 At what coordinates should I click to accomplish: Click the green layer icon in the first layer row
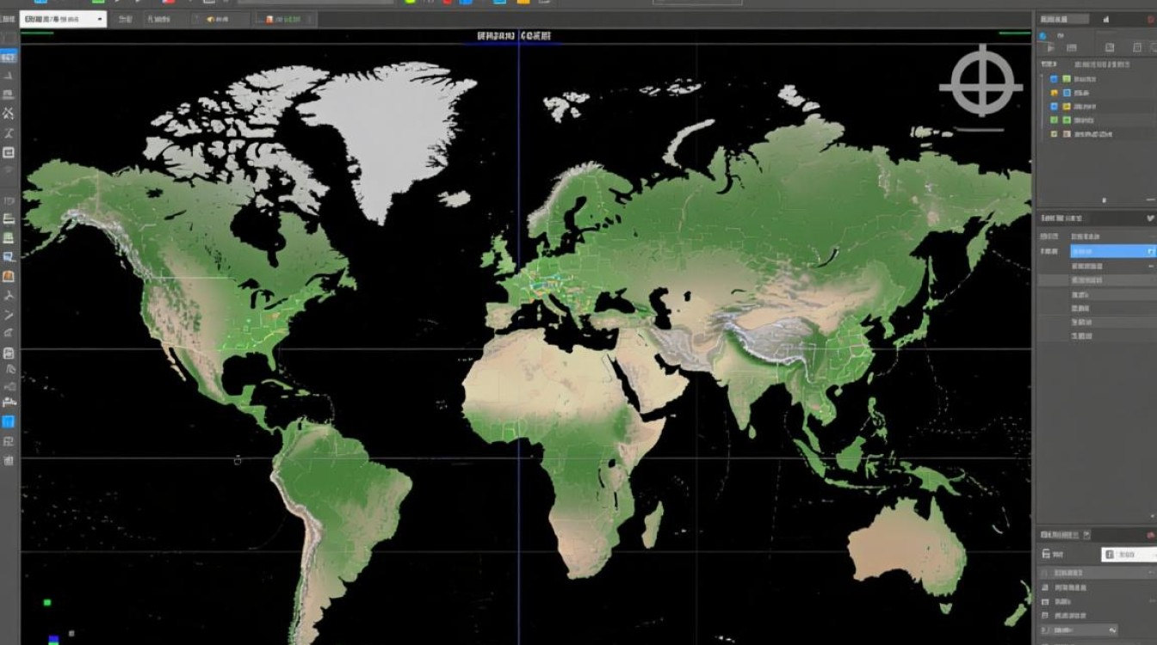[1067, 79]
